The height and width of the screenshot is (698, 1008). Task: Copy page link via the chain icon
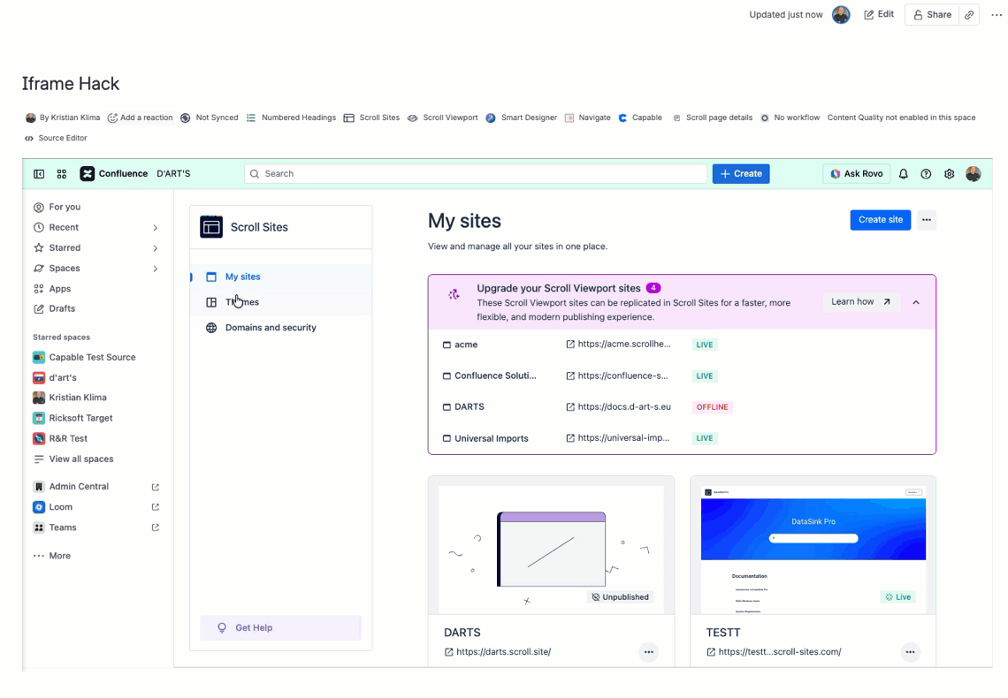pos(969,15)
